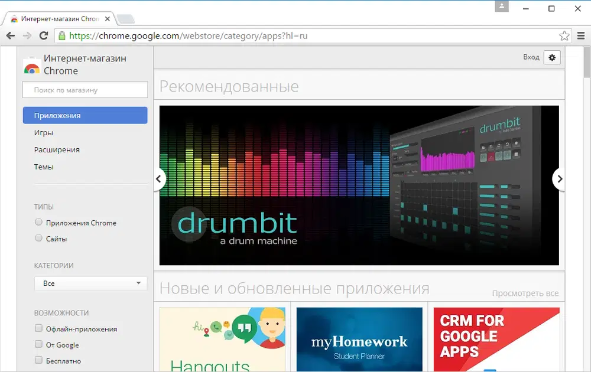Check the Бесплатно filter checkbox
The width and height of the screenshot is (591, 372).
pyautogui.click(x=38, y=360)
